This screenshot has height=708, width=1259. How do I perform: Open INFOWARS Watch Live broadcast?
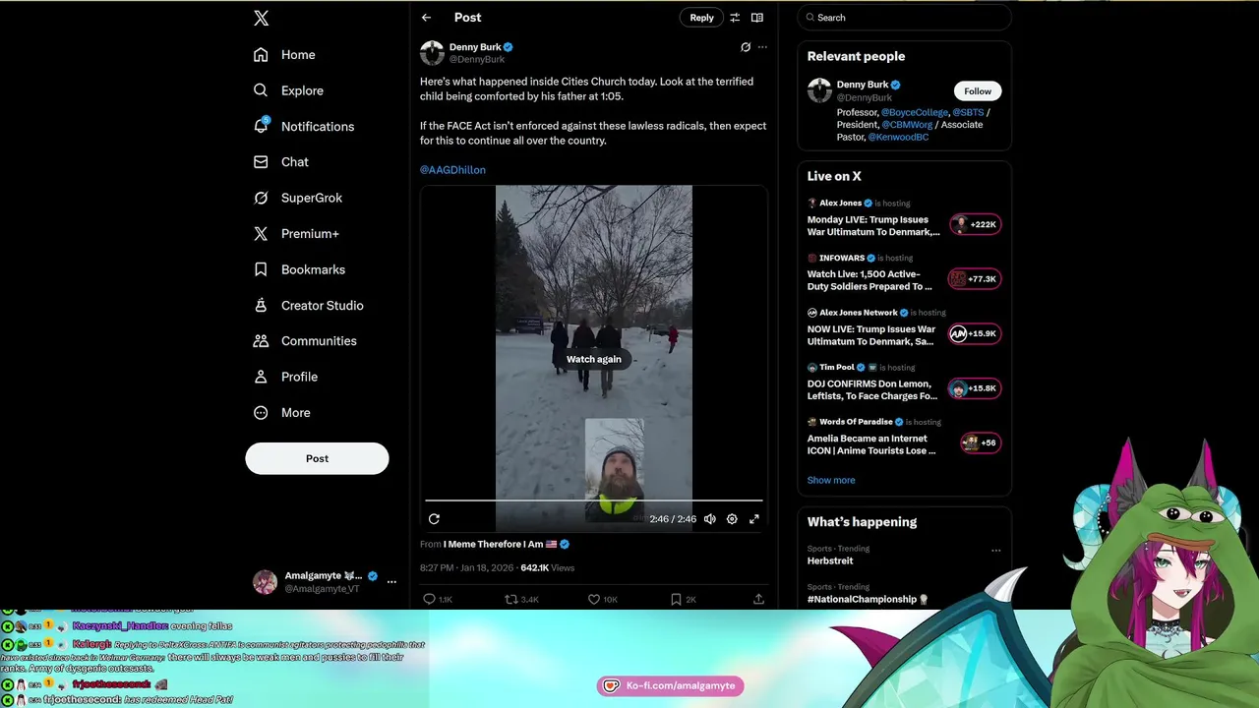(x=904, y=273)
